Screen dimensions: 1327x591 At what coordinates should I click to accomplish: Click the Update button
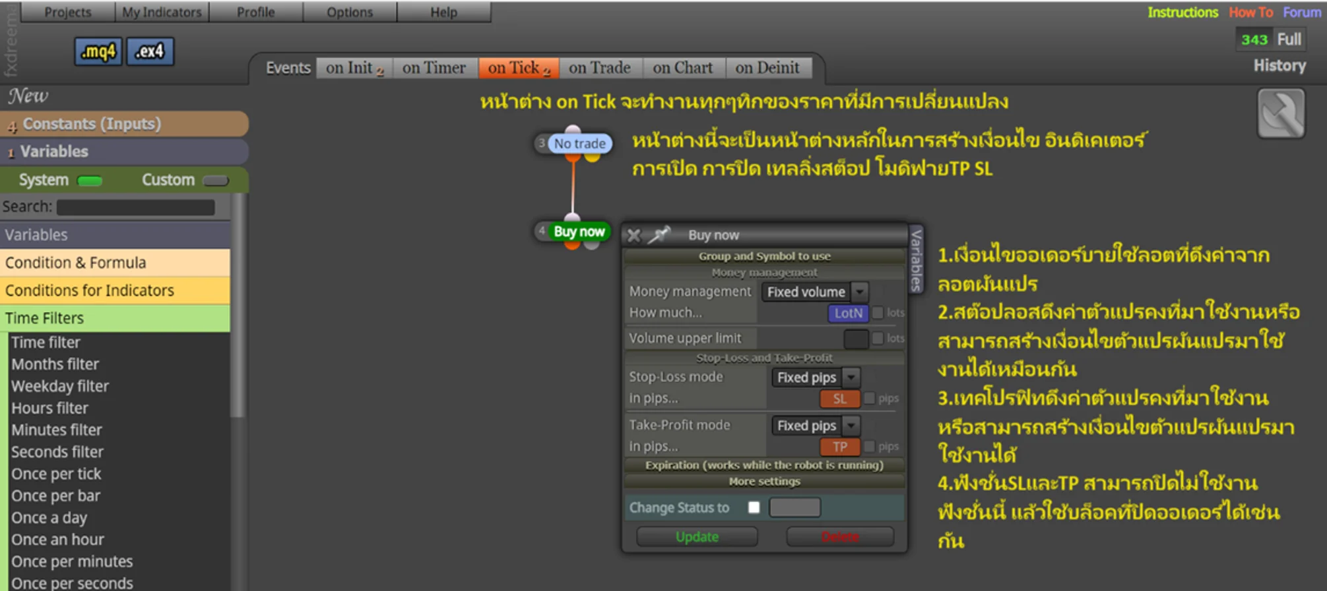tap(697, 537)
